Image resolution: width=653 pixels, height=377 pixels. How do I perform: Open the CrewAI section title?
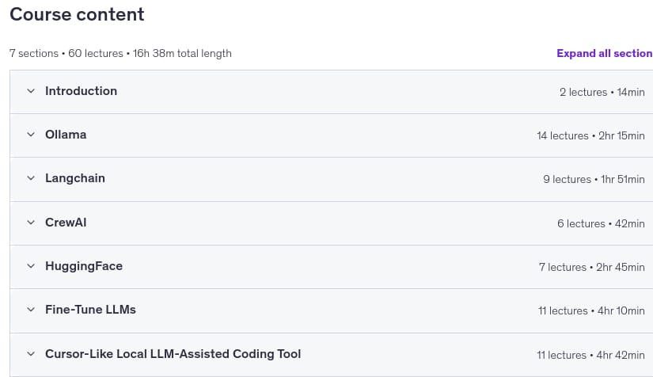(66, 223)
